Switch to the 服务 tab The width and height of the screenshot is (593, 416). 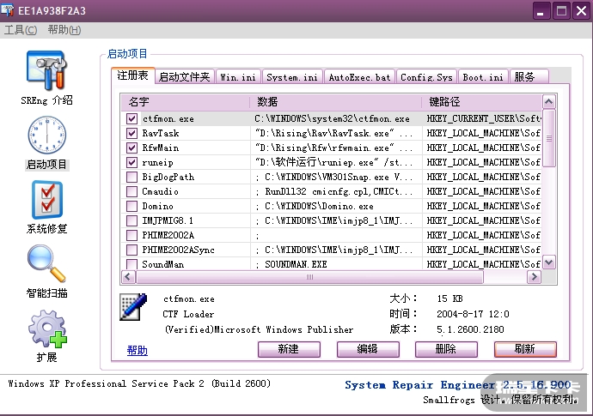pyautogui.click(x=524, y=77)
